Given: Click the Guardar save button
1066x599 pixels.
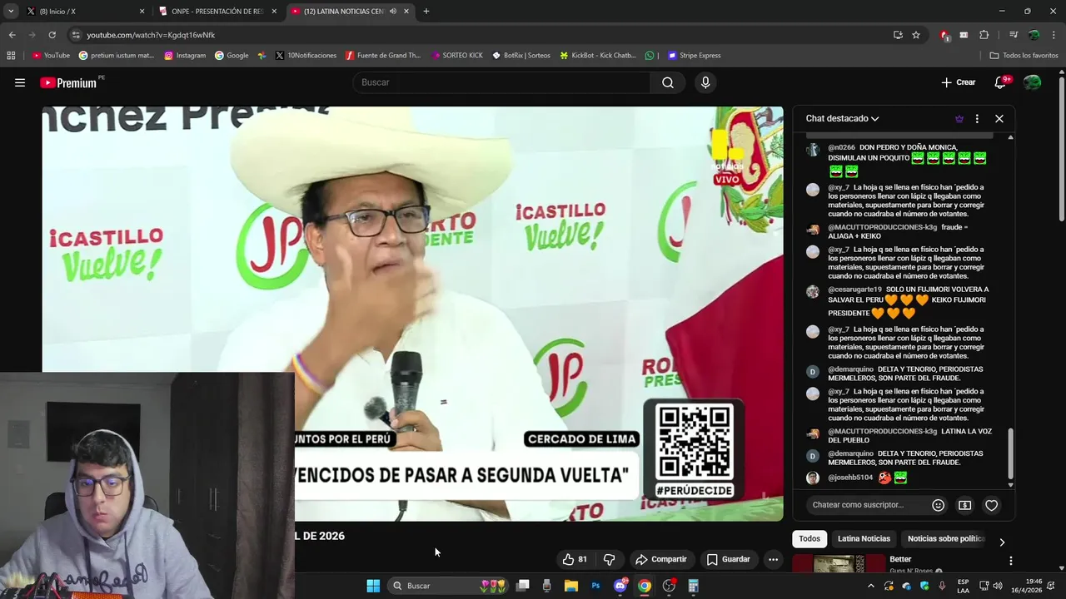Looking at the screenshot, I should tap(729, 559).
